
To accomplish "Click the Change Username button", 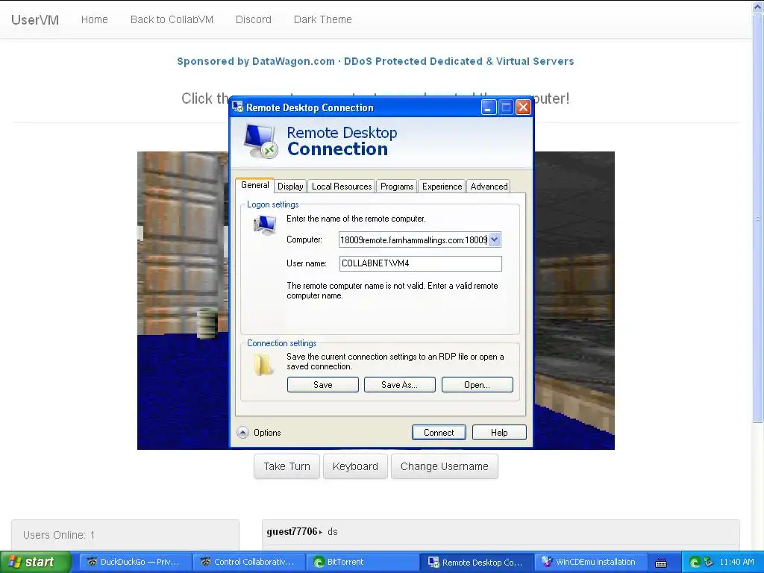I will tap(445, 466).
